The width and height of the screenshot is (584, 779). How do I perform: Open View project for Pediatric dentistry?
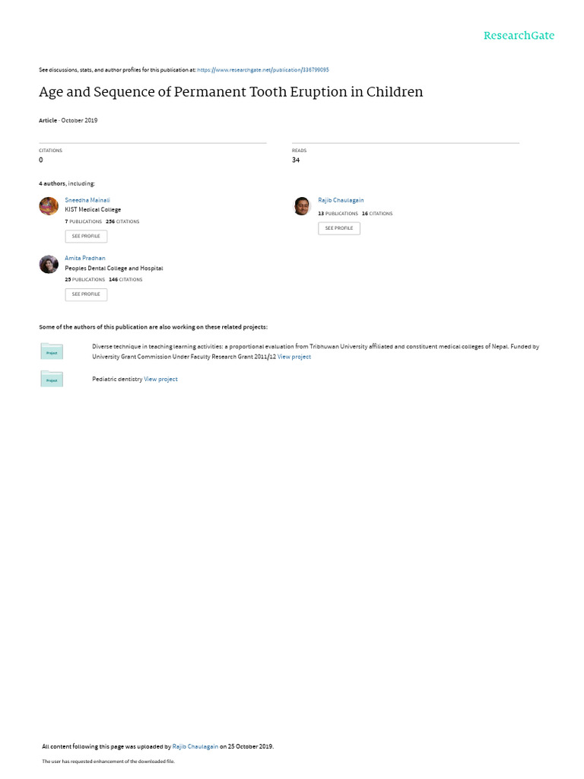click(160, 379)
